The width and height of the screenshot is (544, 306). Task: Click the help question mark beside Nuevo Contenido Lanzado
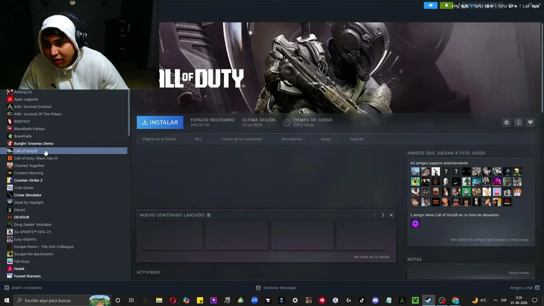[208, 215]
